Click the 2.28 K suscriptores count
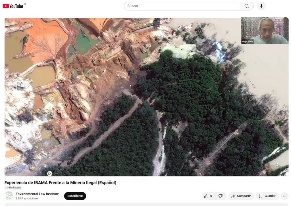291x206 pixels. coord(27,198)
